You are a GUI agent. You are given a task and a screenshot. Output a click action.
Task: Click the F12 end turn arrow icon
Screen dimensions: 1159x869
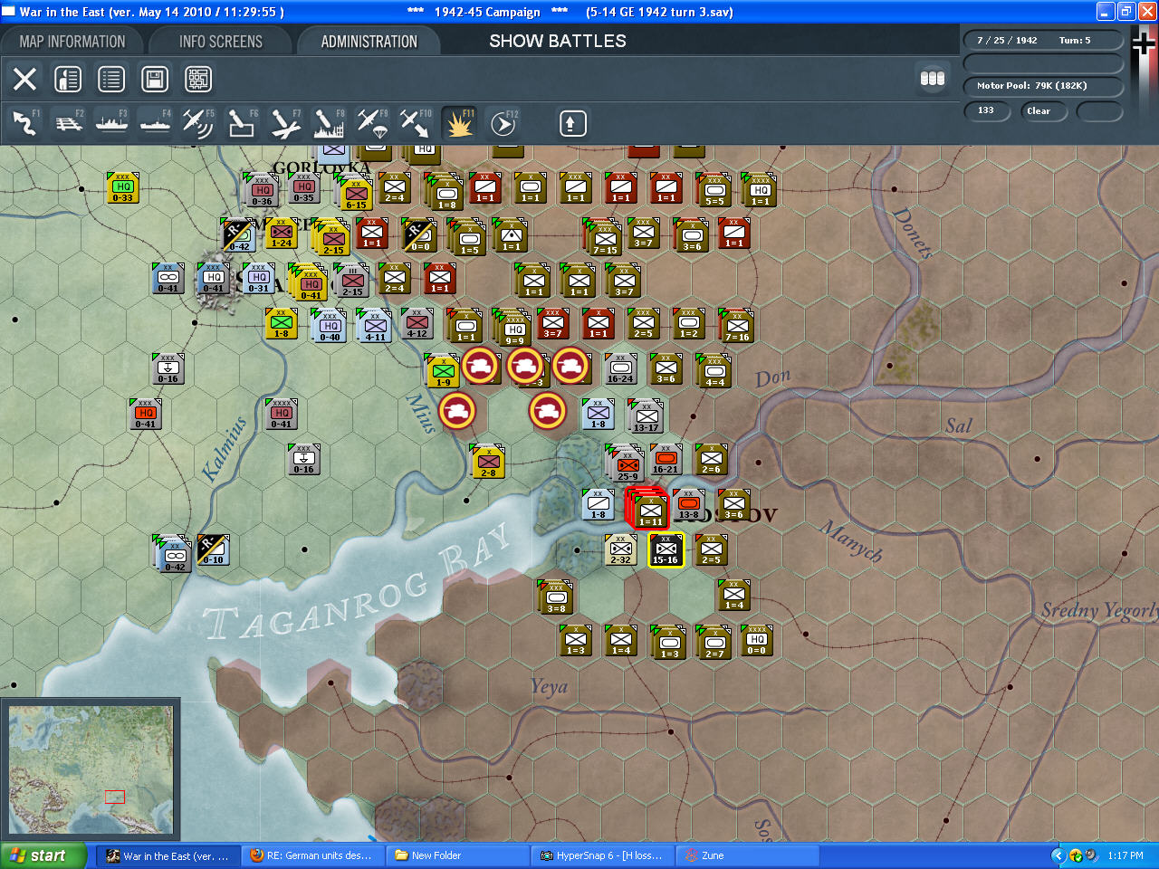(x=503, y=123)
